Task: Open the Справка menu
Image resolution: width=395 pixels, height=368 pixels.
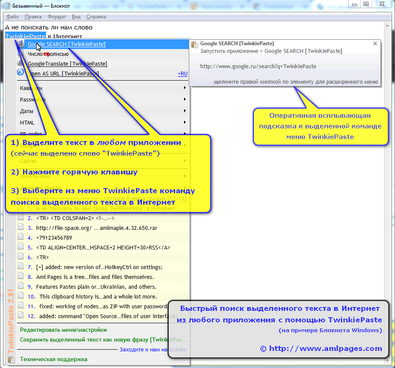Action: coord(96,17)
